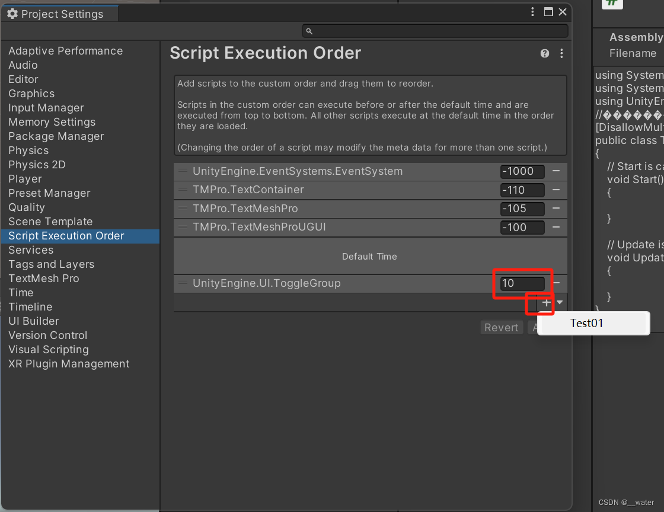Viewport: 664px width, 512px height.
Task: Open the Tags and Layers section
Action: (51, 264)
